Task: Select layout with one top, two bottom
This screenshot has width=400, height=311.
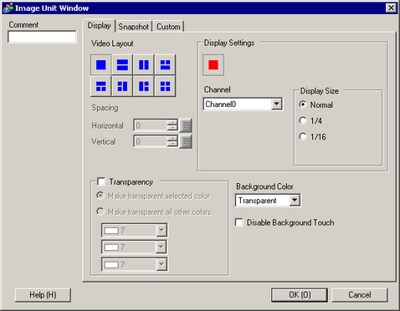Action: (x=101, y=86)
